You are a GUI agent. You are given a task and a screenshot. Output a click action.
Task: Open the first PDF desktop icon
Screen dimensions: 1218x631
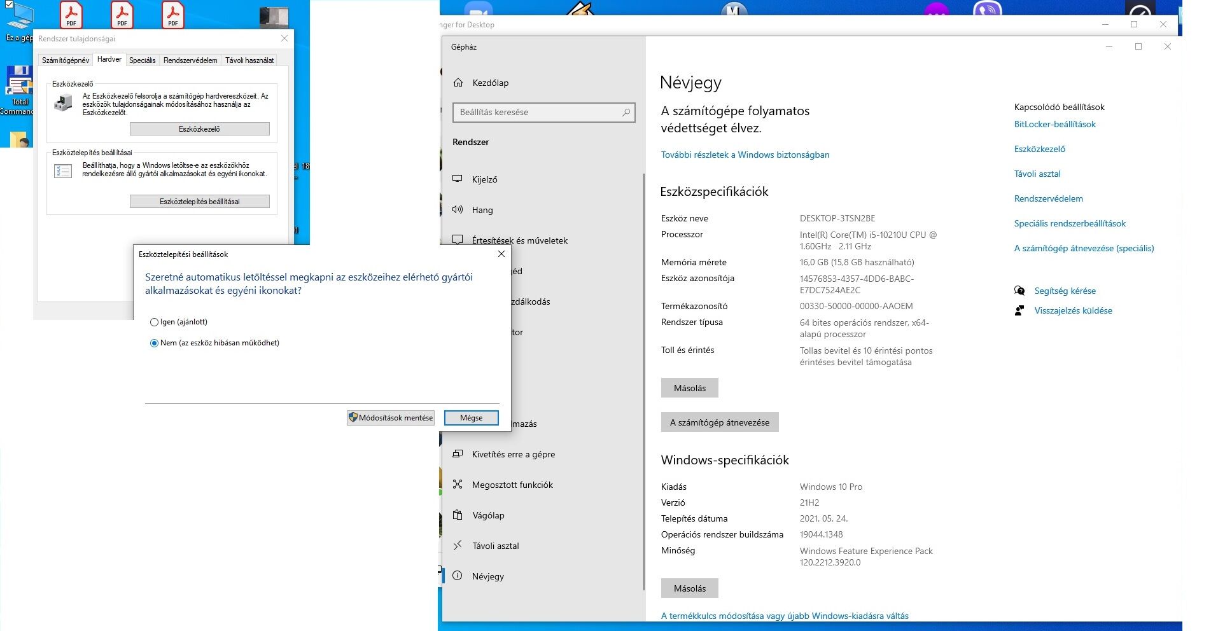pyautogui.click(x=71, y=15)
